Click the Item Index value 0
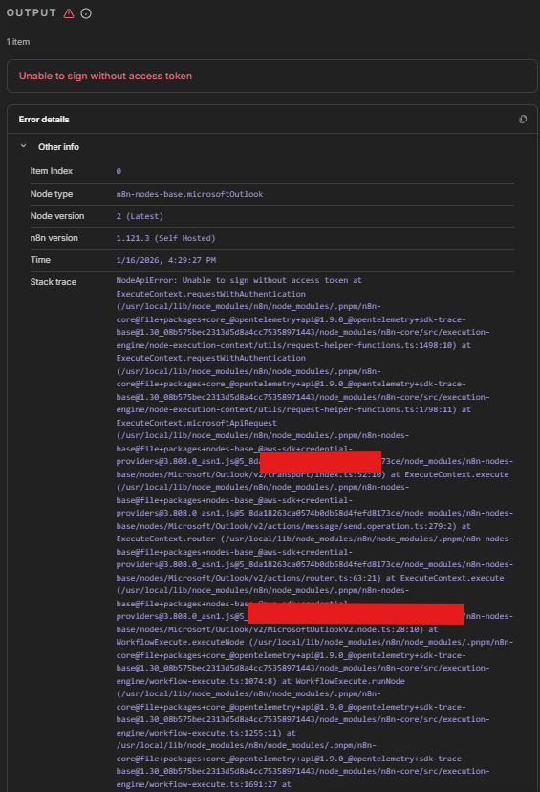Image resolution: width=540 pixels, height=792 pixels. tap(119, 171)
